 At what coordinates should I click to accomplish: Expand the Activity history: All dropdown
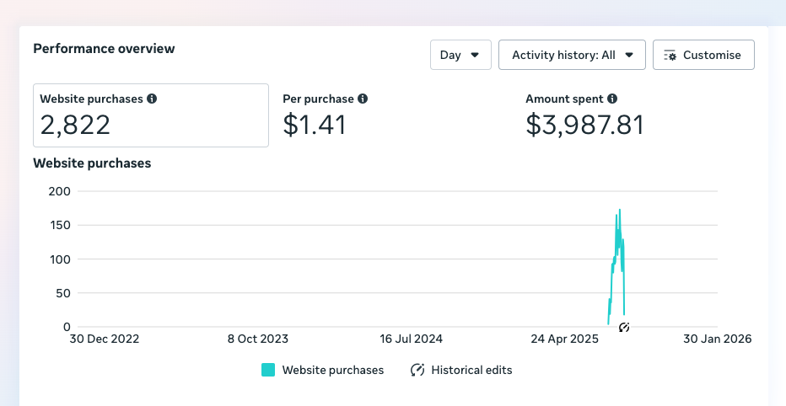[572, 55]
